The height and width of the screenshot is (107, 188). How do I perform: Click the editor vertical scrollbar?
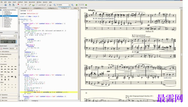tap(79, 55)
